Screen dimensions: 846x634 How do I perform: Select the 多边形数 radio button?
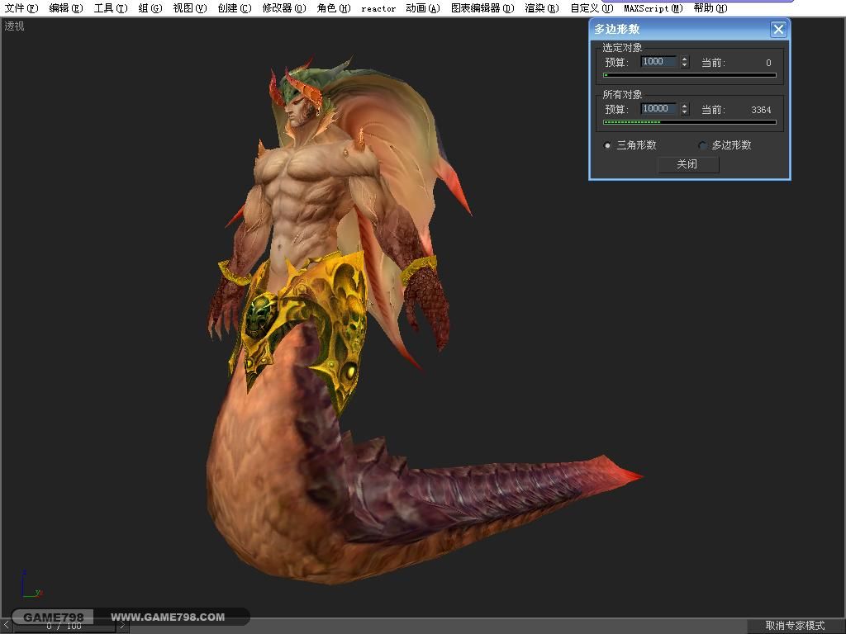[x=702, y=145]
